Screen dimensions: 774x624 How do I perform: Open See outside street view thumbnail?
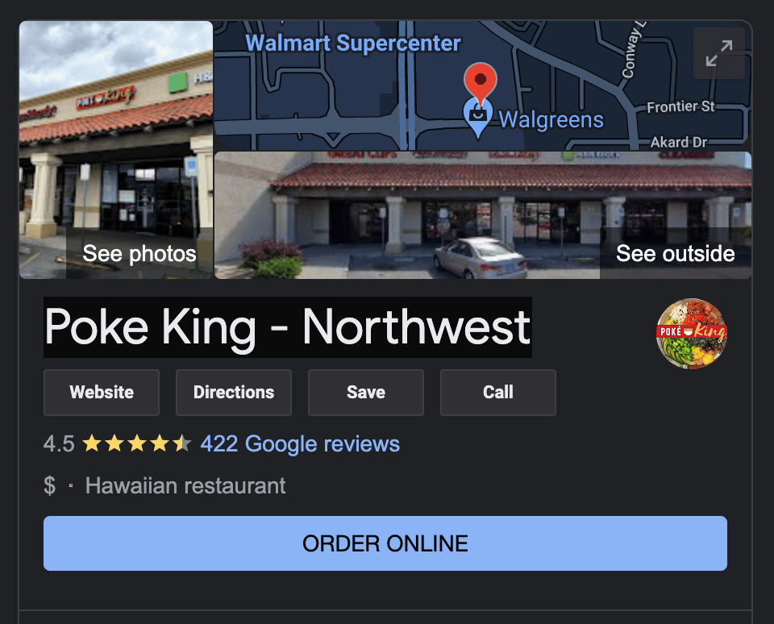coord(483,215)
